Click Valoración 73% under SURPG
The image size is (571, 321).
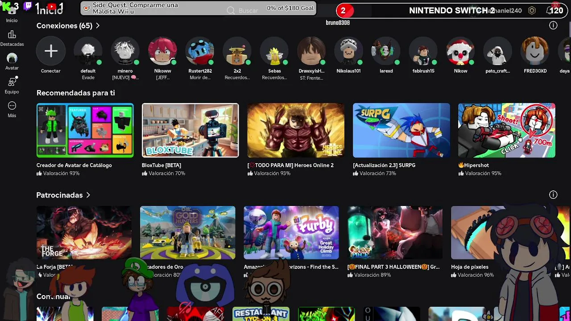[x=374, y=173]
